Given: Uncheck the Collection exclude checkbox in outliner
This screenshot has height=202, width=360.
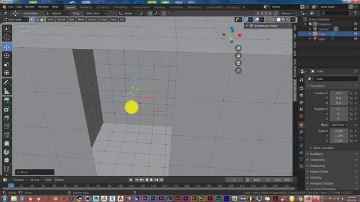Looking at the screenshot, I should click(x=310, y=24).
